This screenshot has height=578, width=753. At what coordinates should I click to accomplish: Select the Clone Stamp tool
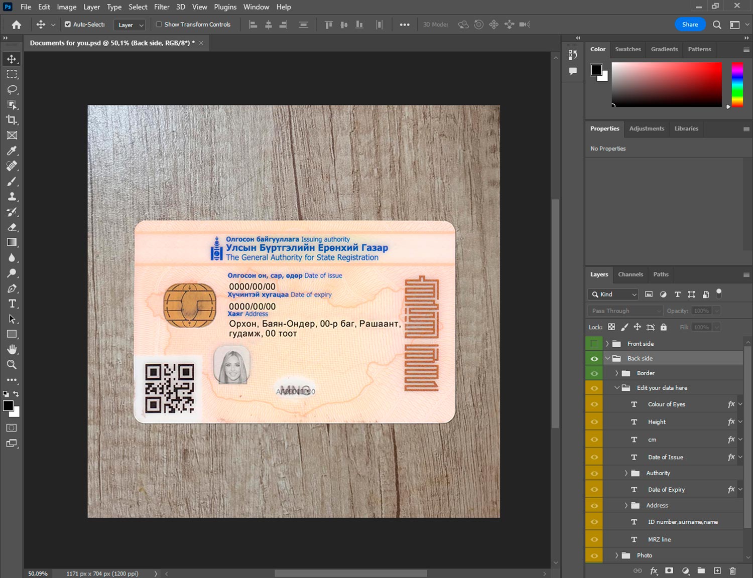(12, 197)
